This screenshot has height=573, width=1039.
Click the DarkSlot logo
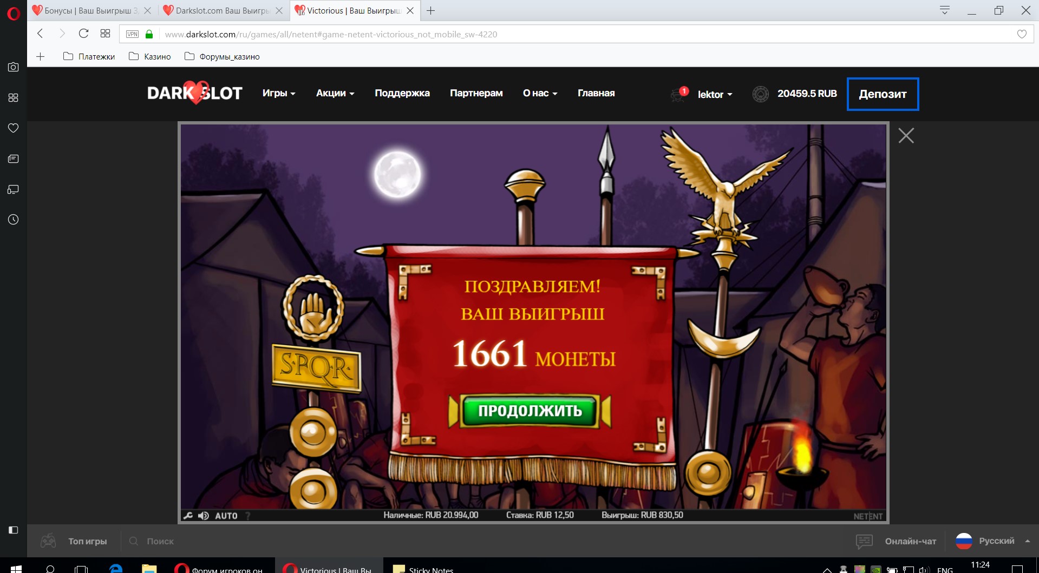click(194, 93)
